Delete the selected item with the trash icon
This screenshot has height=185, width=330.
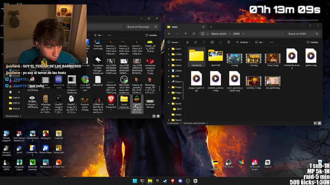pyautogui.click(x=229, y=42)
